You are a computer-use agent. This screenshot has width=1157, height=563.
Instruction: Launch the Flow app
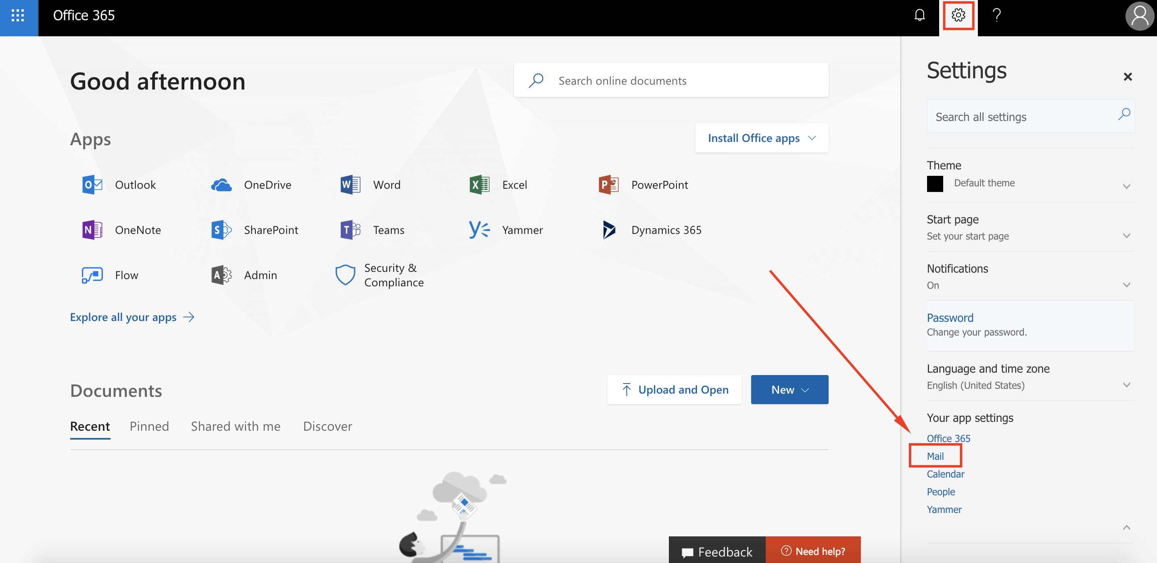coord(110,275)
